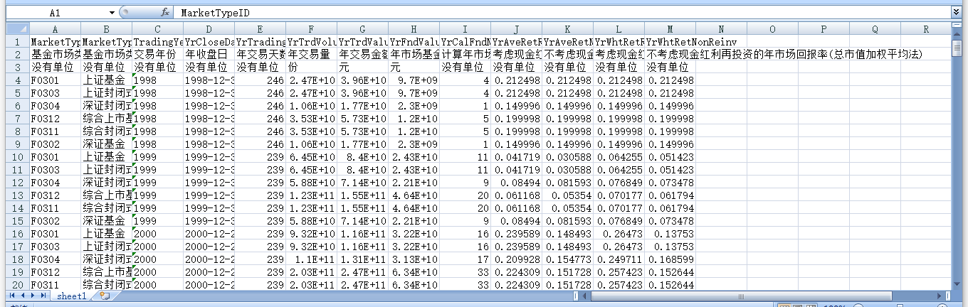The width and height of the screenshot is (968, 307).
Task: Click the Name Box showing A1
Action: click(56, 13)
